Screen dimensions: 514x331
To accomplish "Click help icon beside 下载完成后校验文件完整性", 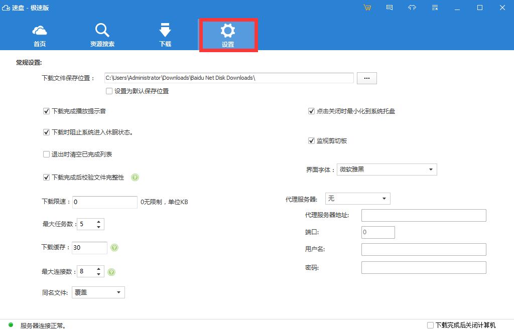I will point(135,178).
